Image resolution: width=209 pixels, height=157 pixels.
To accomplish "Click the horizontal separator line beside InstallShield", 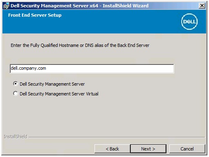I will click(x=117, y=137).
